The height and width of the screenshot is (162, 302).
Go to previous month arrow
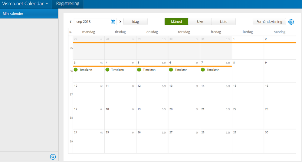coord(71,22)
